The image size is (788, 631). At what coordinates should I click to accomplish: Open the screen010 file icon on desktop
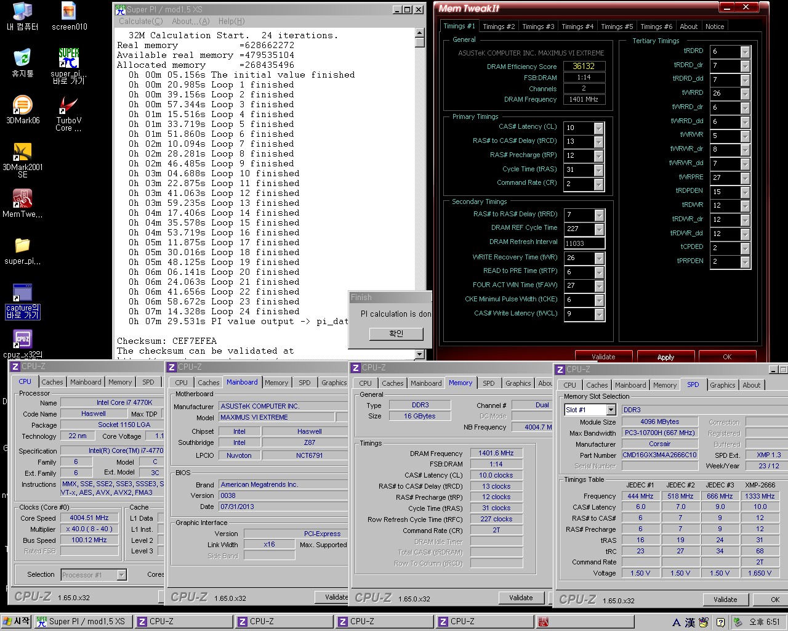pos(69,17)
